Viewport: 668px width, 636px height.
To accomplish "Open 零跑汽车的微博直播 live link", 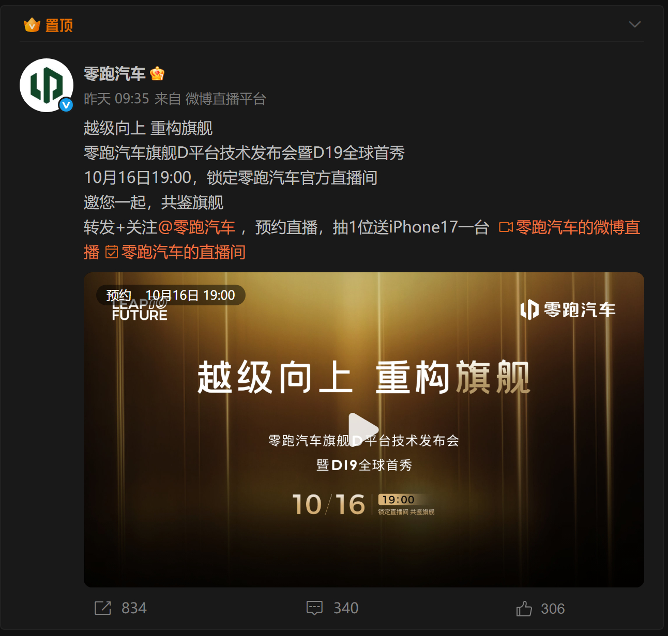I will click(x=569, y=227).
